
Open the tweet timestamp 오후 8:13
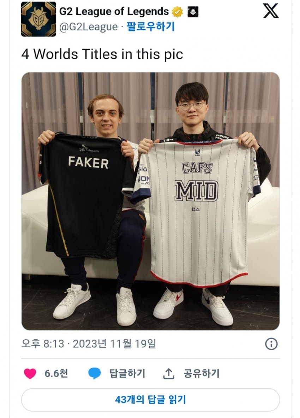point(43,344)
